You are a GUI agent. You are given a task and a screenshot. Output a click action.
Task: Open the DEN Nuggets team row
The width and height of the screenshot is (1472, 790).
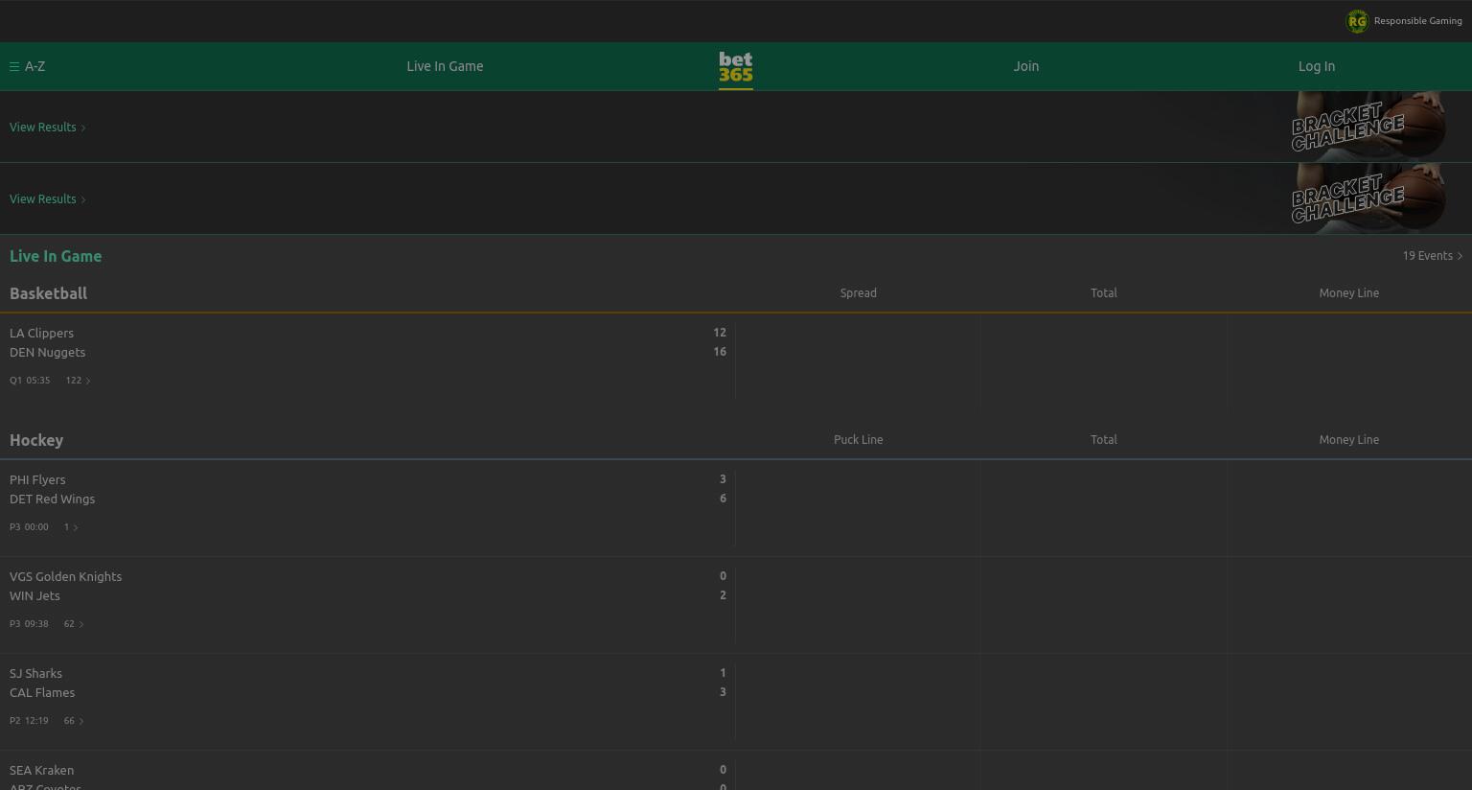point(47,353)
